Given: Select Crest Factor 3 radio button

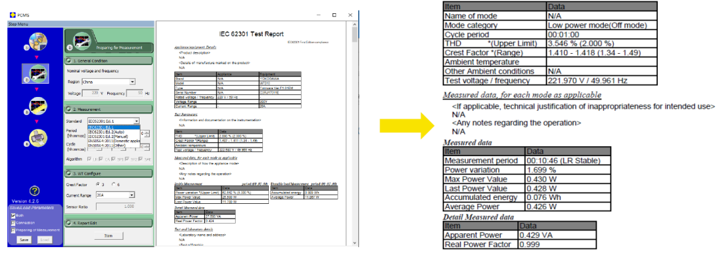Looking at the screenshot, I should click(98, 184).
